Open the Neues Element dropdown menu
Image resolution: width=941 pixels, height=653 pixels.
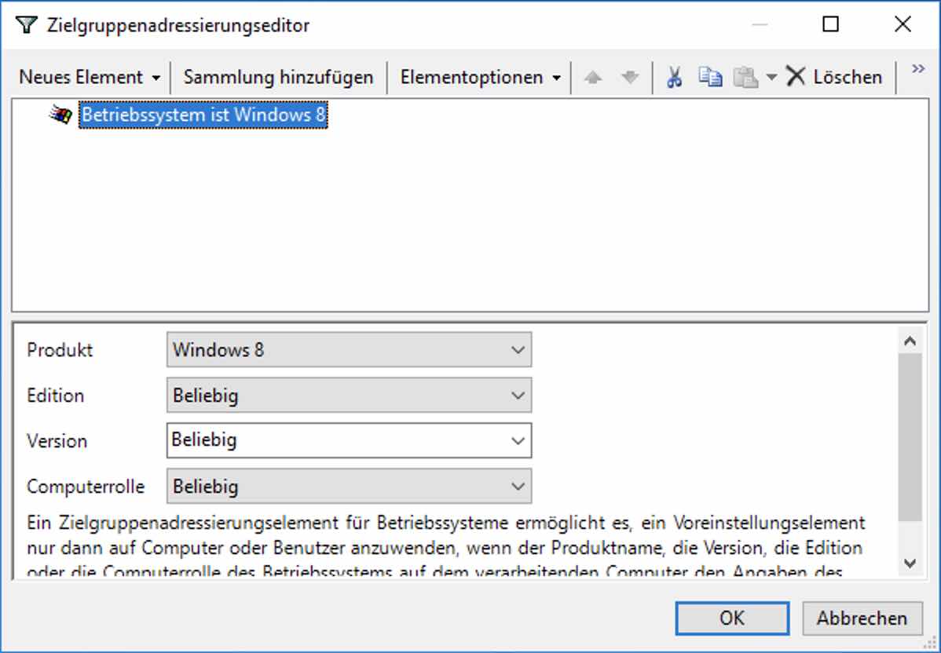coord(90,78)
